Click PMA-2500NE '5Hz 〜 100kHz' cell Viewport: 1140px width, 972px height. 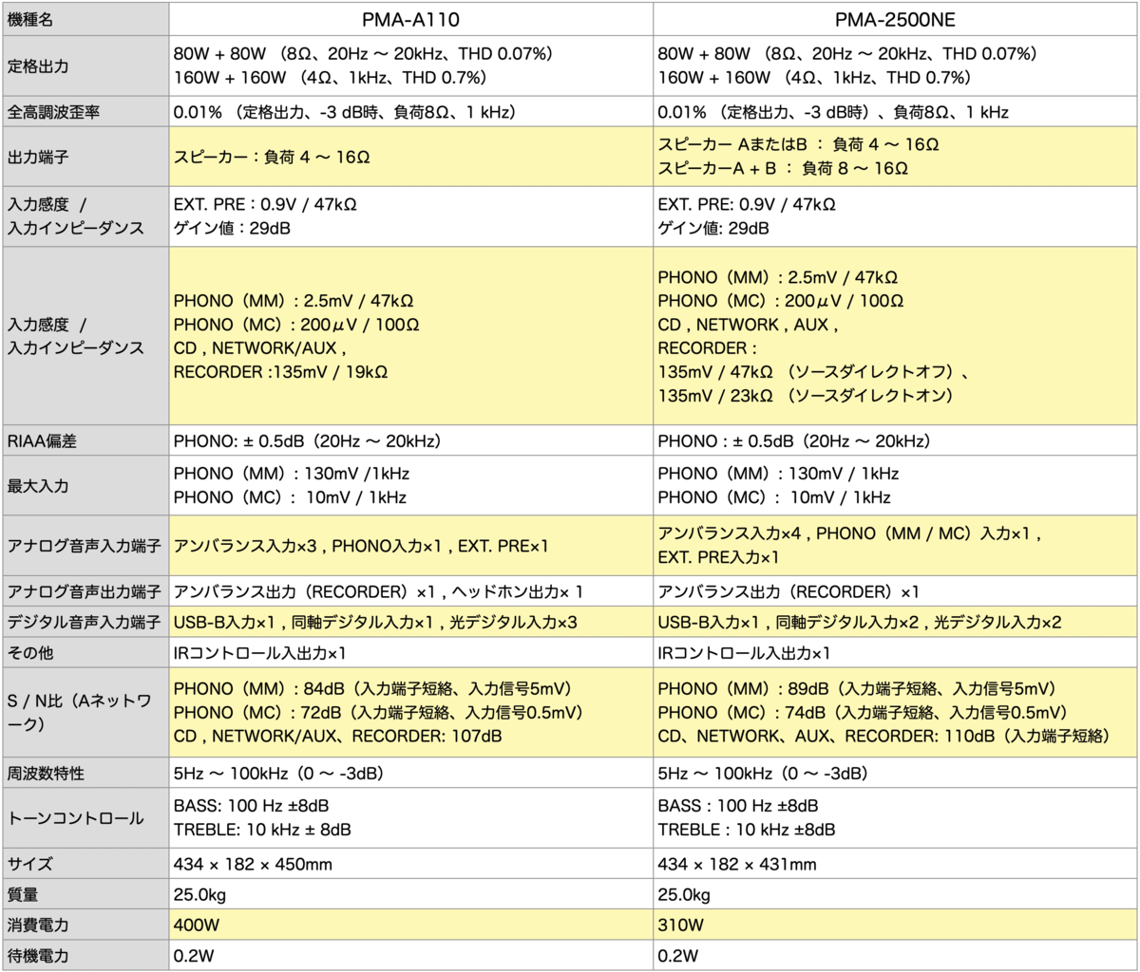(894, 773)
